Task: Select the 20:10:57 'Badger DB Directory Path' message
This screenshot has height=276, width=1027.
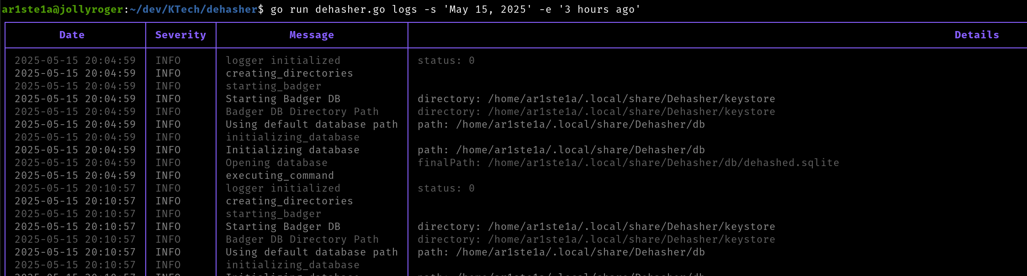Action: (302, 240)
